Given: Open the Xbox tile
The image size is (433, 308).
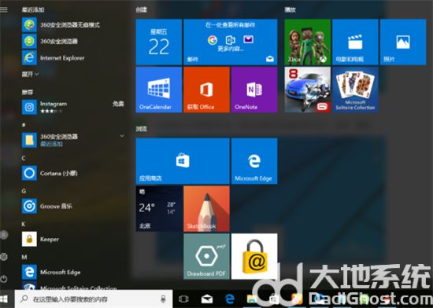Looking at the screenshot, I should [x=307, y=42].
